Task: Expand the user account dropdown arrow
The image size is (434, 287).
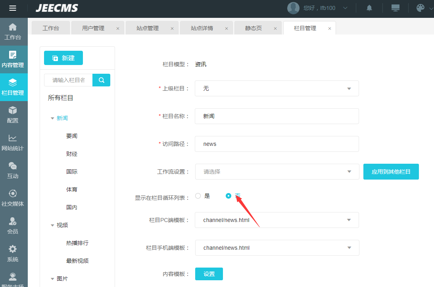Action: (x=345, y=8)
